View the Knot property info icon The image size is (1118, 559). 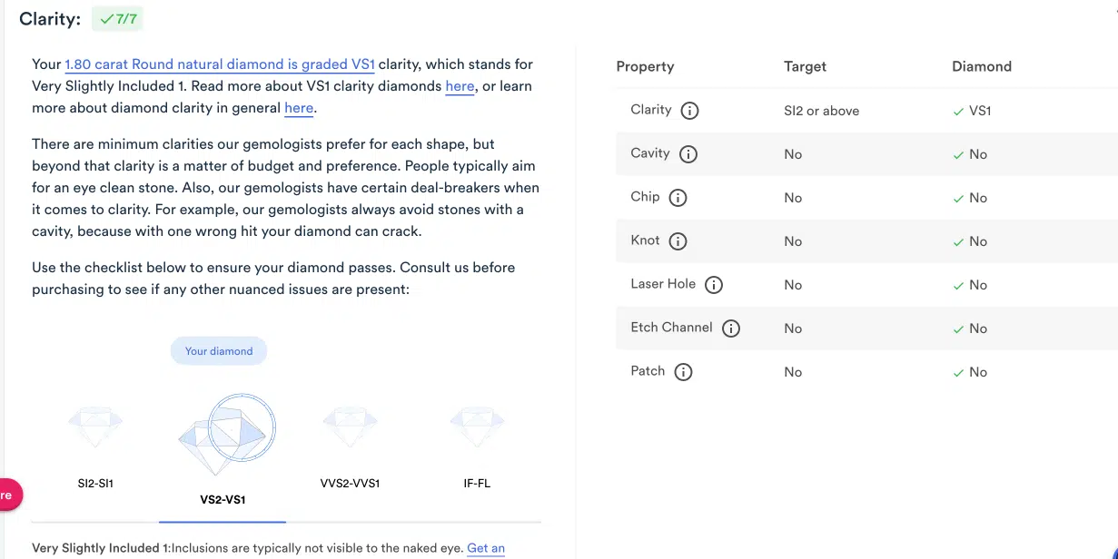(678, 240)
